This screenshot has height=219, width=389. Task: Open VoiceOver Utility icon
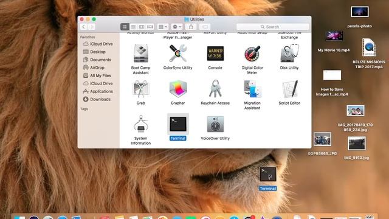click(215, 124)
